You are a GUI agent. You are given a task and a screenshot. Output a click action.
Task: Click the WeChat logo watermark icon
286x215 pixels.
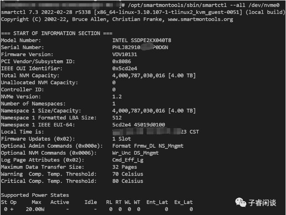(x=240, y=202)
